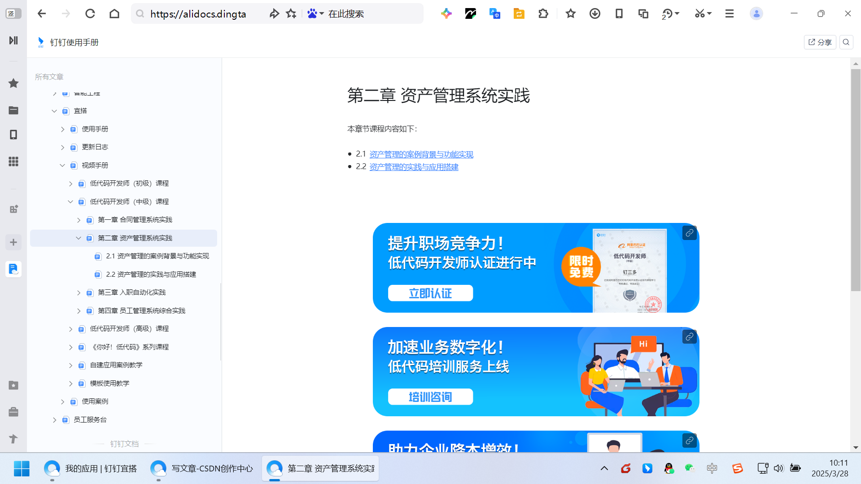Viewport: 861px width, 484px height.
Task: Open the browser main menu icon
Action: click(x=730, y=14)
